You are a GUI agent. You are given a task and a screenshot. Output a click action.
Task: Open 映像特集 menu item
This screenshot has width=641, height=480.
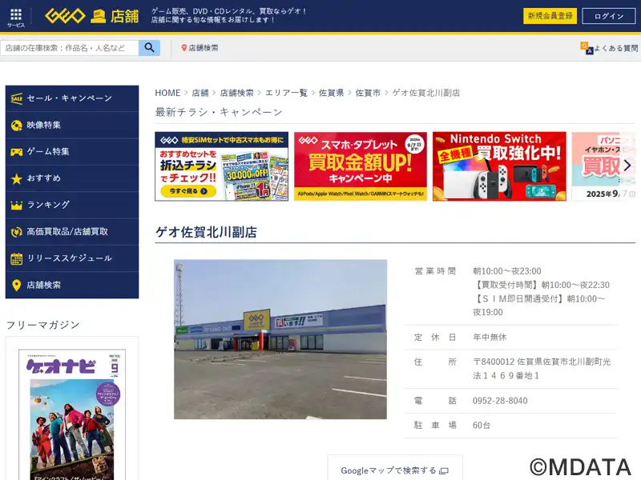72,126
